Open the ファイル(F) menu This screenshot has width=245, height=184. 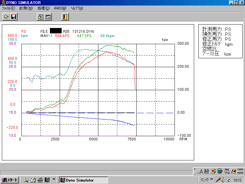tap(8, 8)
